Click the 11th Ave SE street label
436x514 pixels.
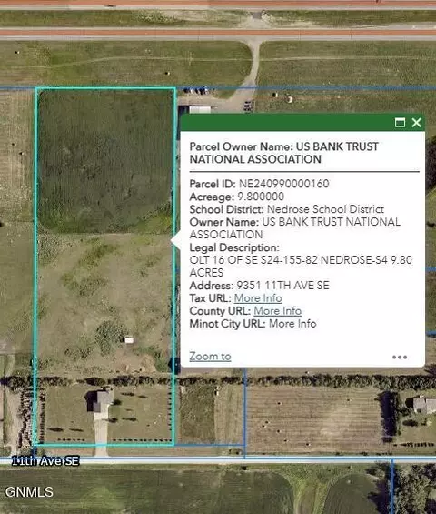coord(45,461)
